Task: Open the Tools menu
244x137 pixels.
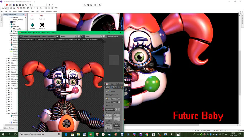Action: 42,11
